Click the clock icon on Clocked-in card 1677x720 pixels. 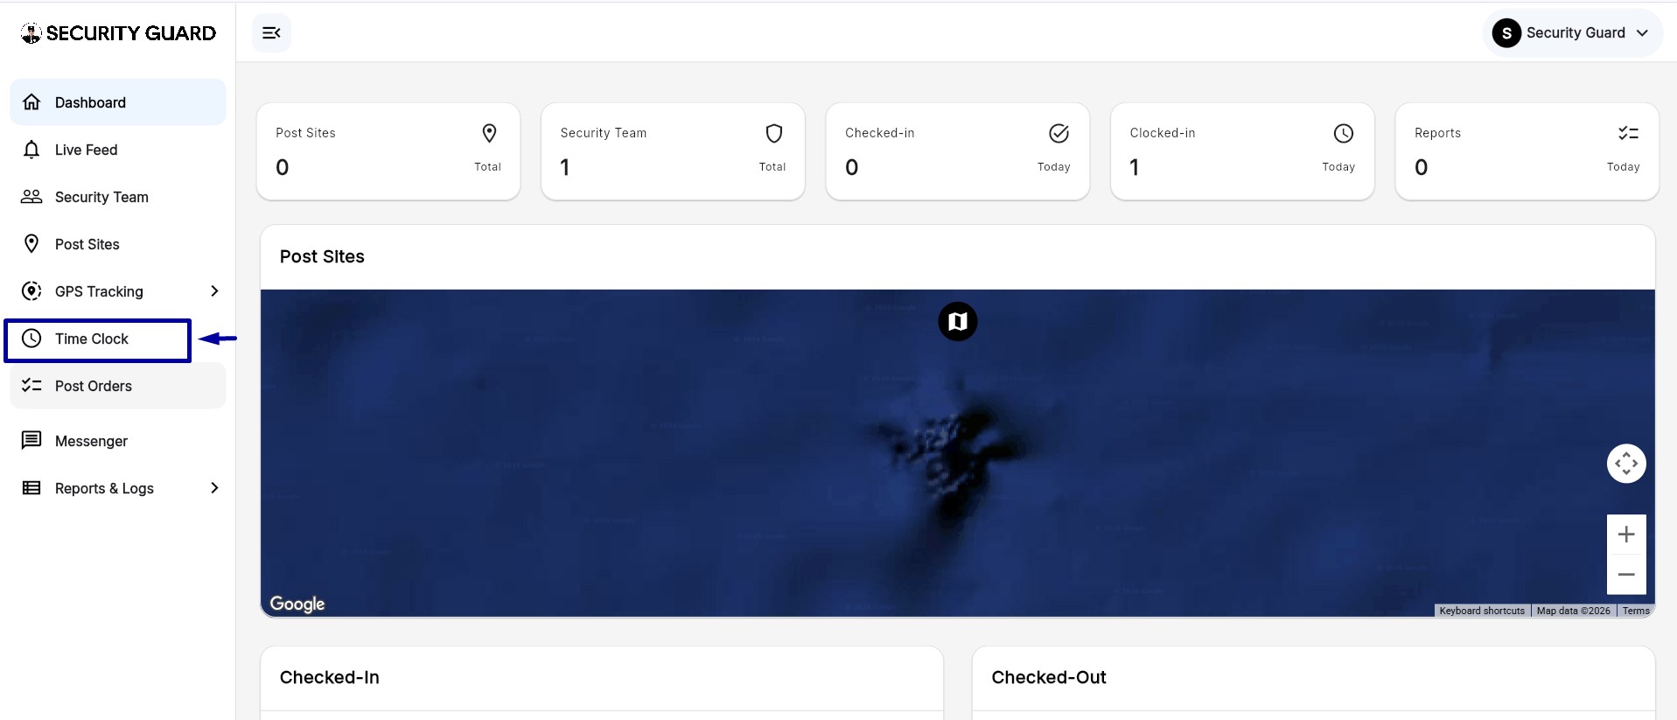coord(1344,133)
